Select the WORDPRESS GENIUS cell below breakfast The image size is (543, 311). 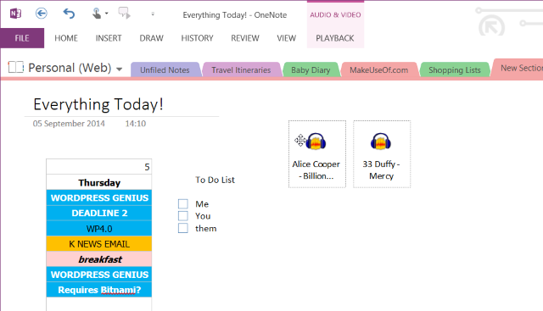[99, 275]
